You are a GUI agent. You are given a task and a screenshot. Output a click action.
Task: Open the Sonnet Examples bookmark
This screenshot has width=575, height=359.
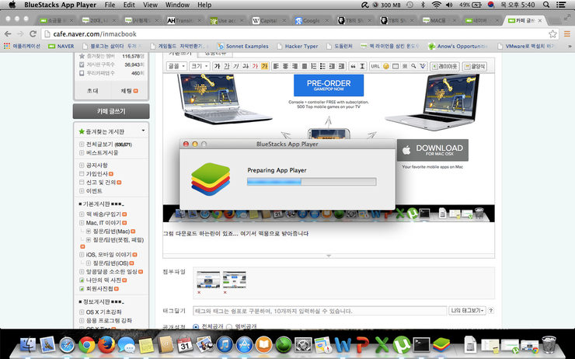pos(242,46)
